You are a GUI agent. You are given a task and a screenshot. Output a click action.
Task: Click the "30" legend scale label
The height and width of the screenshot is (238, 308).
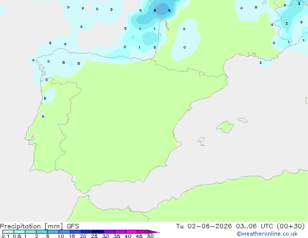(105, 236)
